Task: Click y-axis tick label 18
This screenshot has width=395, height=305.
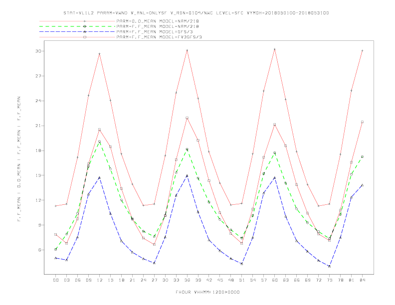Action: point(38,151)
